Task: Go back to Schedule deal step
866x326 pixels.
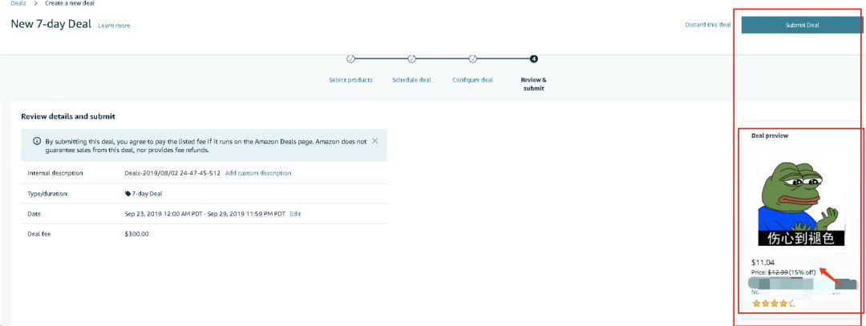Action: click(411, 80)
